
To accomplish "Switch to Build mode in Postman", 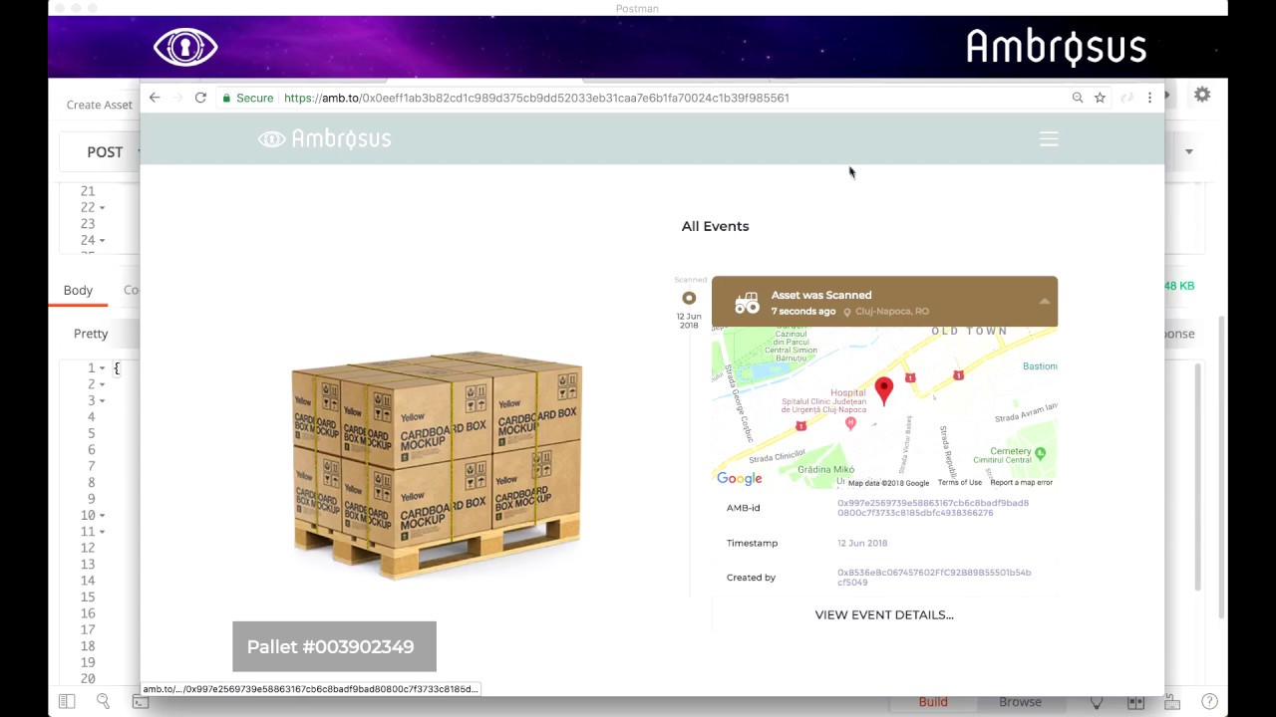I will tap(933, 702).
